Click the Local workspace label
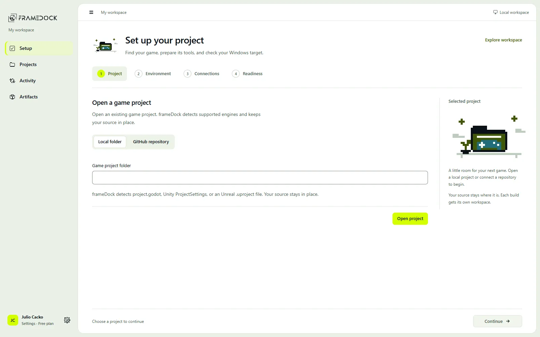The height and width of the screenshot is (337, 540). pyautogui.click(x=514, y=12)
